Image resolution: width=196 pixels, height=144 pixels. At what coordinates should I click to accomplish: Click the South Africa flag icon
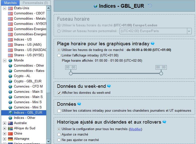point(10,128)
